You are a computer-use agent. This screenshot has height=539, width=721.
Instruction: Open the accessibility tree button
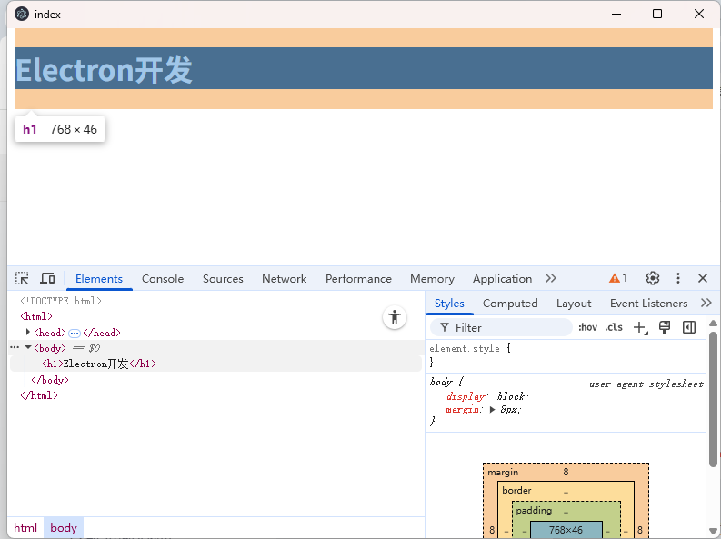pyautogui.click(x=394, y=317)
